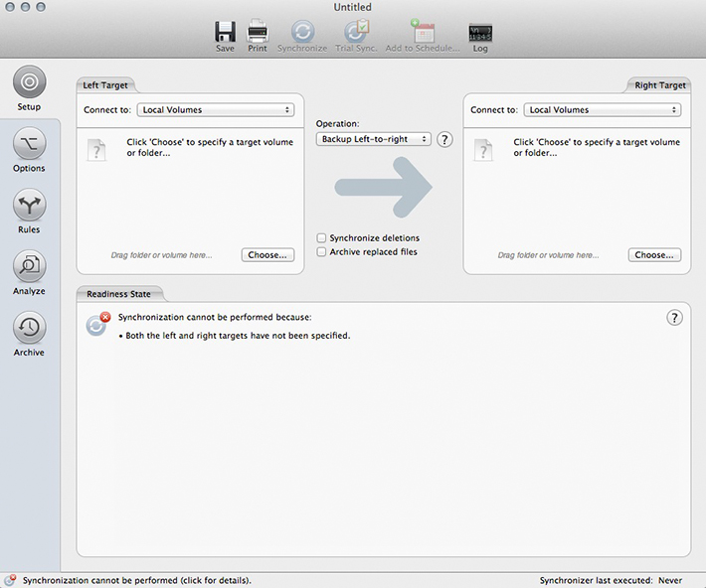Click the help button beside Operation
This screenshot has width=706, height=588.
(x=444, y=140)
